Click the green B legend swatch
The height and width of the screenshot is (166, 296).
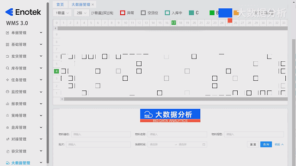click(x=212, y=13)
